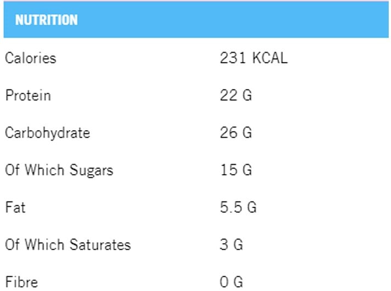Select the Carbohydrate label
This screenshot has width=391, height=291.
tap(47, 133)
